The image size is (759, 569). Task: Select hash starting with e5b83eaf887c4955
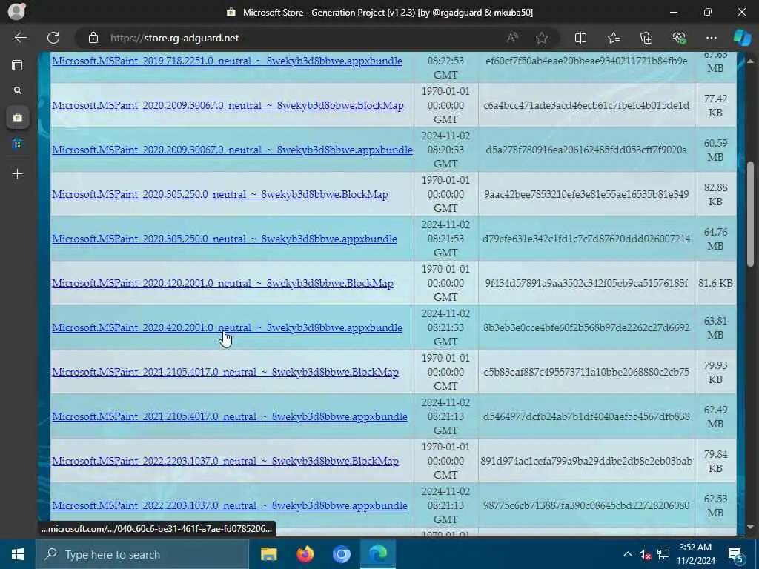pos(586,373)
